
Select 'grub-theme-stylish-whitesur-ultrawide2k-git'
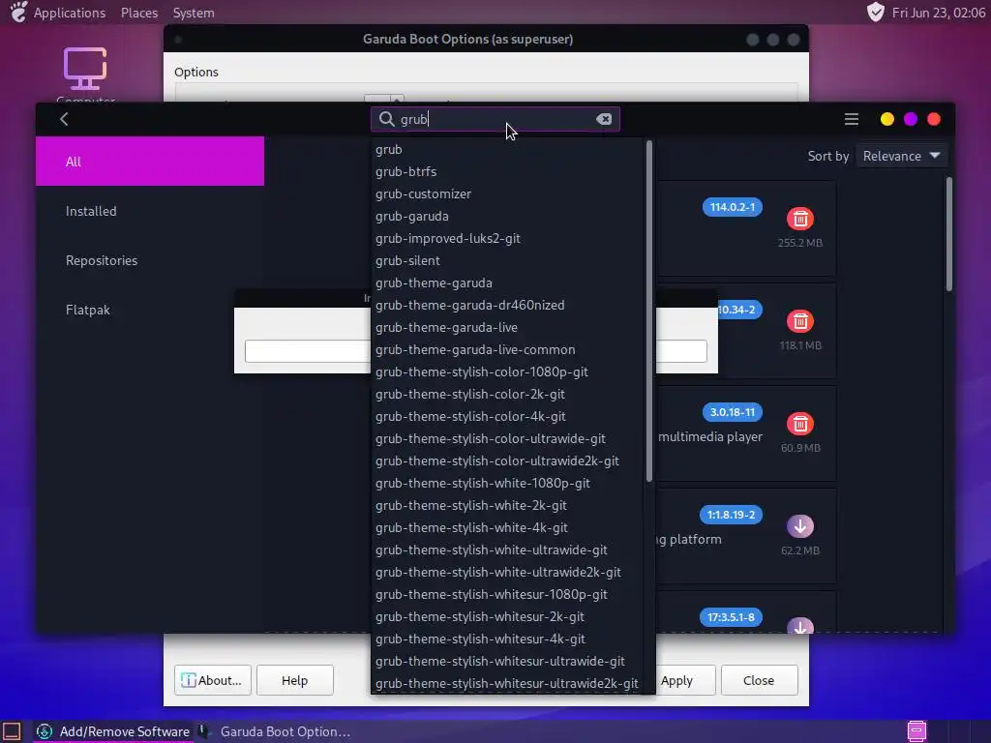[507, 683]
